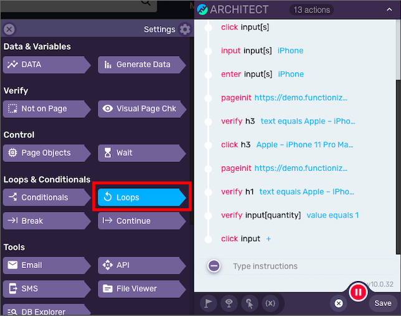
Task: Click the Architect logo icon
Action: click(202, 9)
